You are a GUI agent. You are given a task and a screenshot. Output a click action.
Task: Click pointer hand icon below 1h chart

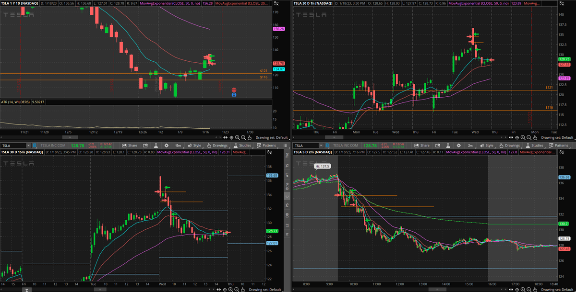535,137
